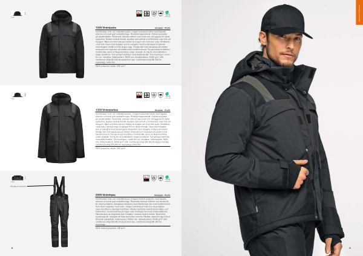Click the snowflake shield icon for the Vinterparkas
Viewport: 363px width, 256px height.
pos(154,95)
